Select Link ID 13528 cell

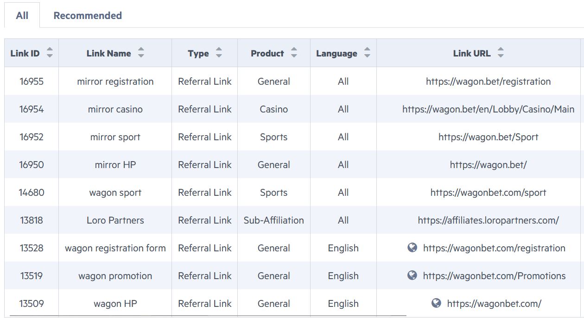pyautogui.click(x=32, y=248)
